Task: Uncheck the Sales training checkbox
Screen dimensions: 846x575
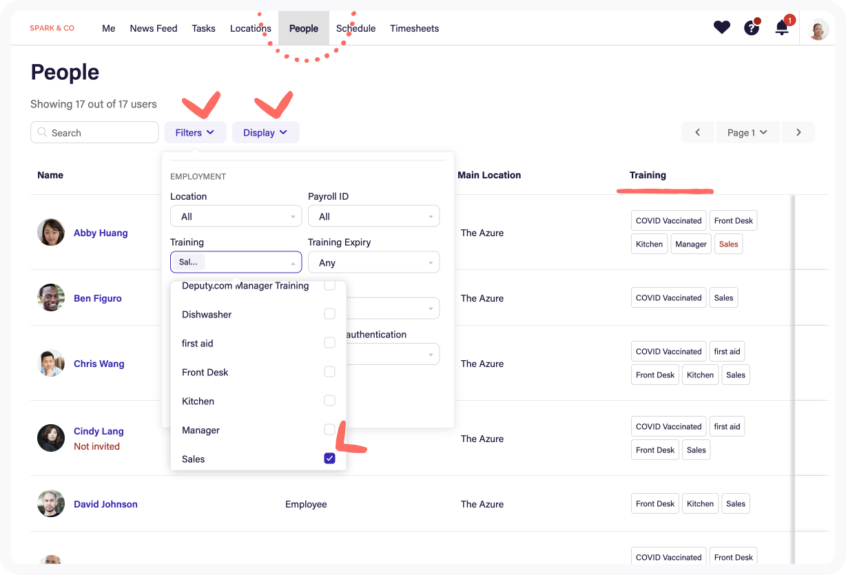Action: [x=329, y=459]
